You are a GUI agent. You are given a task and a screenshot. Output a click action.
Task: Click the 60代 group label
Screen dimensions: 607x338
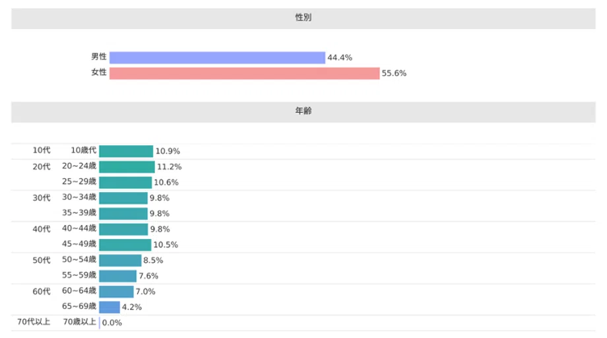pyautogui.click(x=42, y=292)
